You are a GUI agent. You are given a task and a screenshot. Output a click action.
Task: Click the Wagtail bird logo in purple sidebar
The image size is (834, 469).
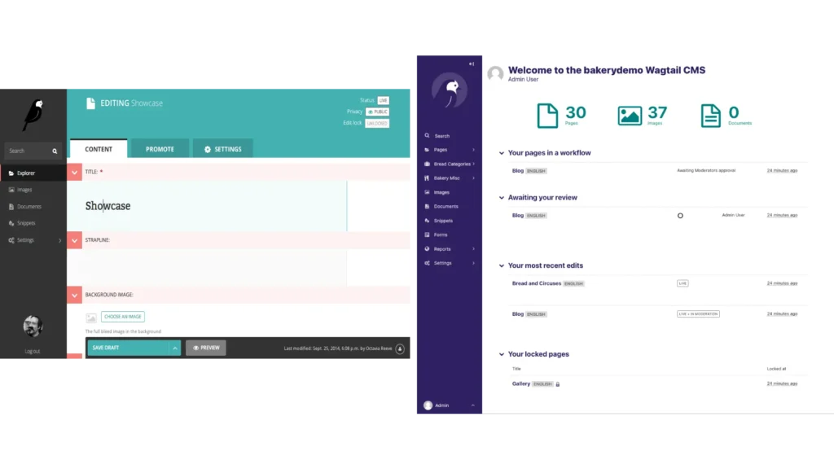(449, 90)
